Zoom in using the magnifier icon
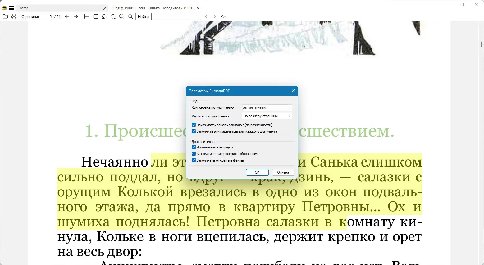 [130, 16]
